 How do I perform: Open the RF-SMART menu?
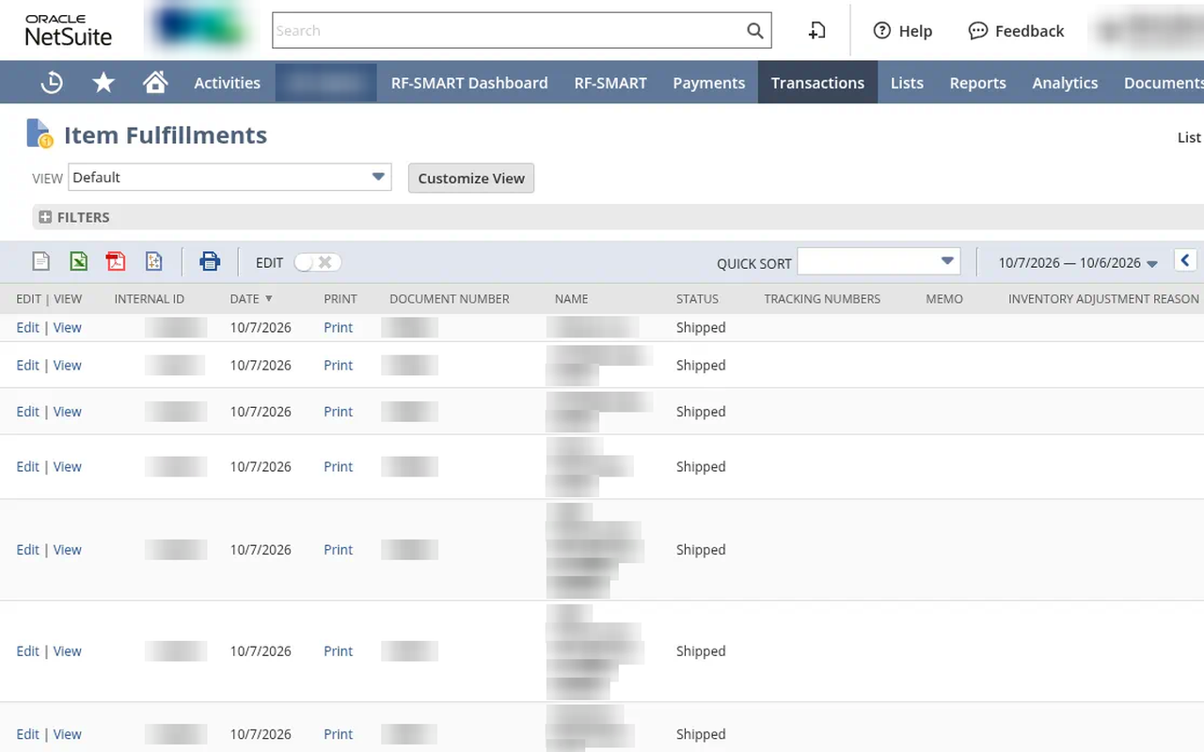click(x=610, y=83)
